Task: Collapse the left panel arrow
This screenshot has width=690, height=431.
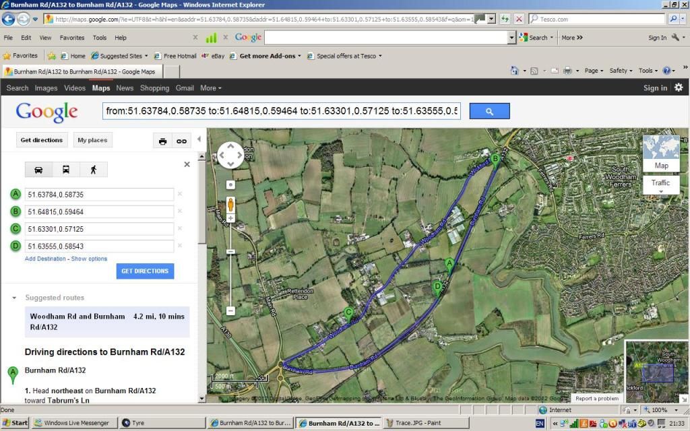Action: pos(199,139)
